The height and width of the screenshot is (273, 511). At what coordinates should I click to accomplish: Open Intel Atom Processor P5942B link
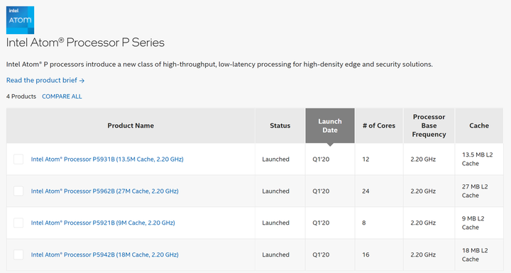pos(104,255)
